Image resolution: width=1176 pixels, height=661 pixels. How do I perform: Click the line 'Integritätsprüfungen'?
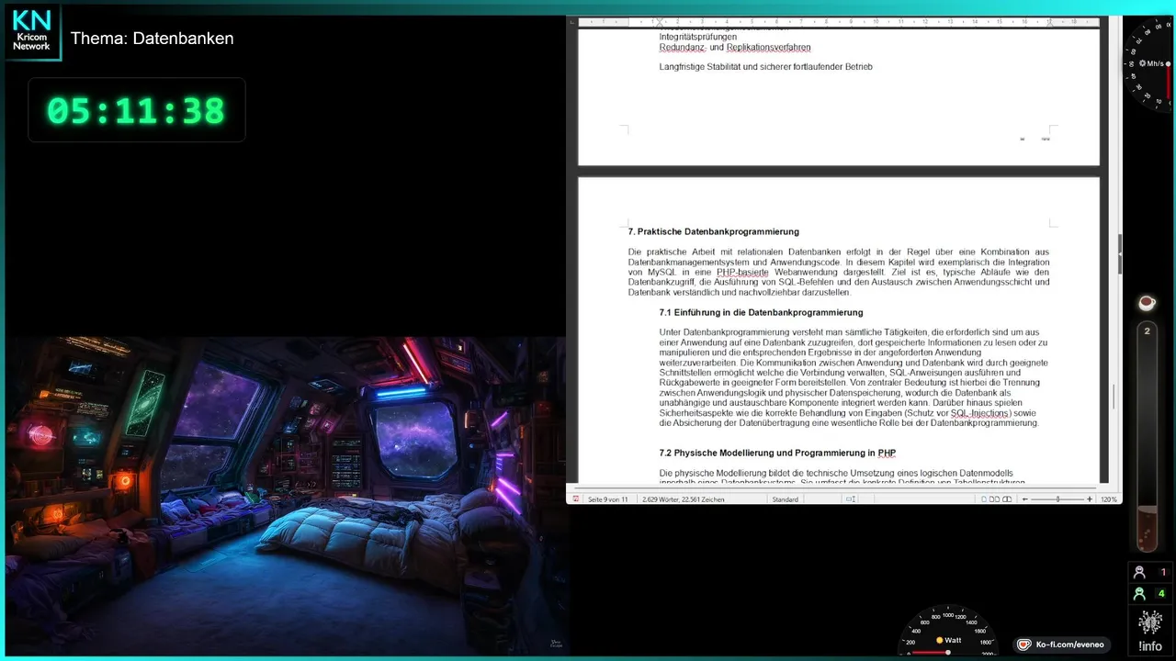[x=698, y=37]
